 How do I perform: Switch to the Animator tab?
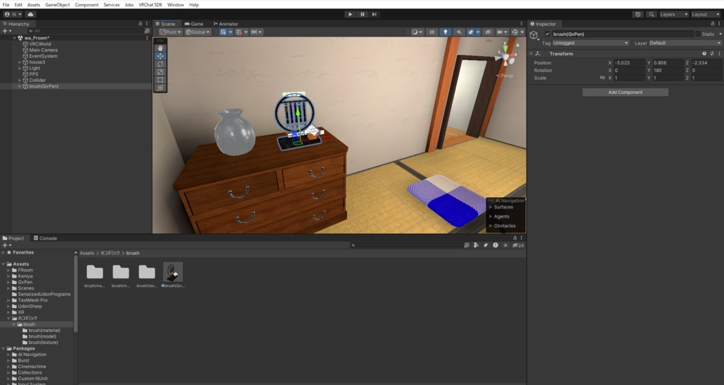(226, 24)
